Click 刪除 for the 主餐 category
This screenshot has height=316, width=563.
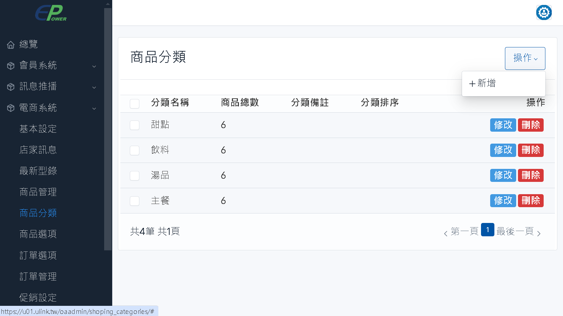[x=531, y=200]
